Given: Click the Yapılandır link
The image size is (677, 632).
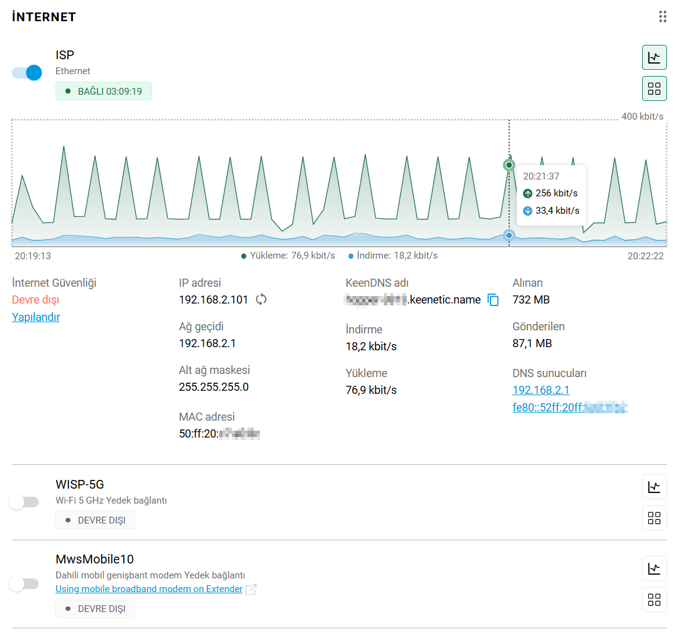Looking at the screenshot, I should click(36, 317).
